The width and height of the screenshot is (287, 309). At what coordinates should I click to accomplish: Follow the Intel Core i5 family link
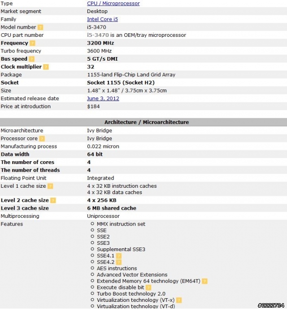(x=103, y=19)
